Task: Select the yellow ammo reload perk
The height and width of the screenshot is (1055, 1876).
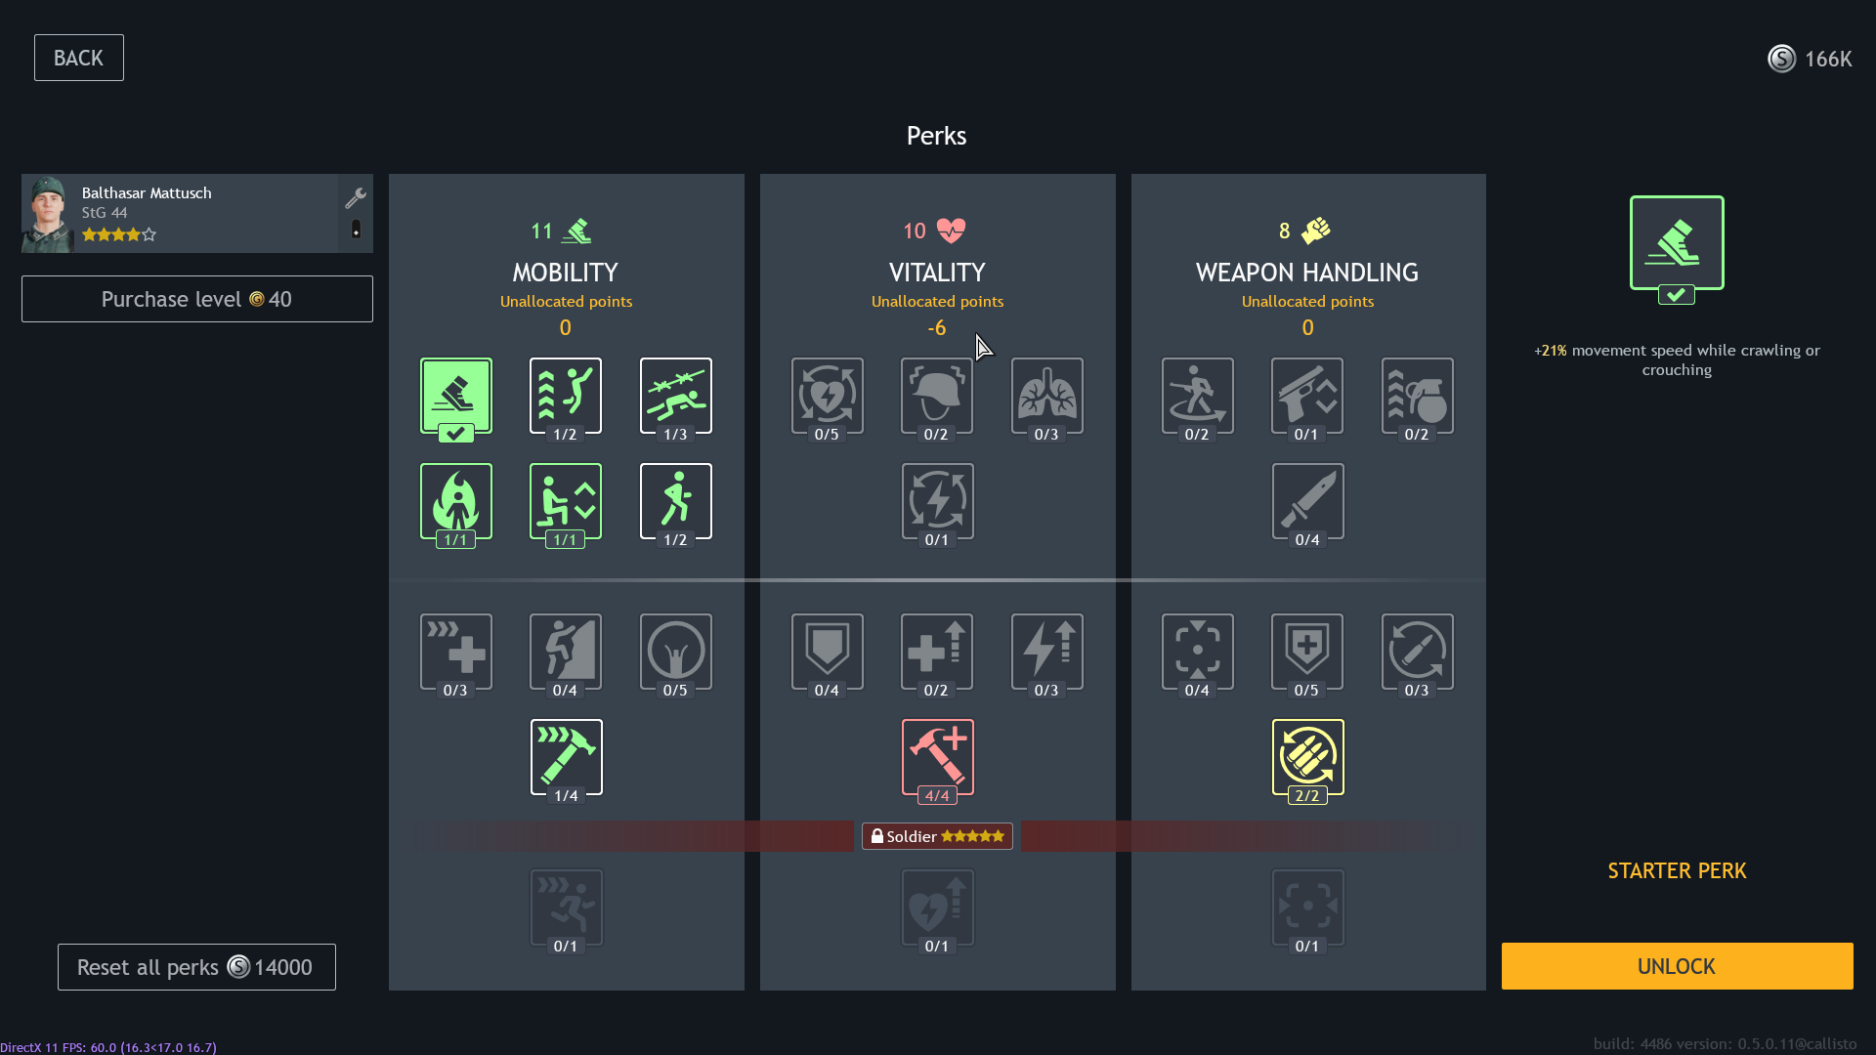Action: pyautogui.click(x=1307, y=757)
